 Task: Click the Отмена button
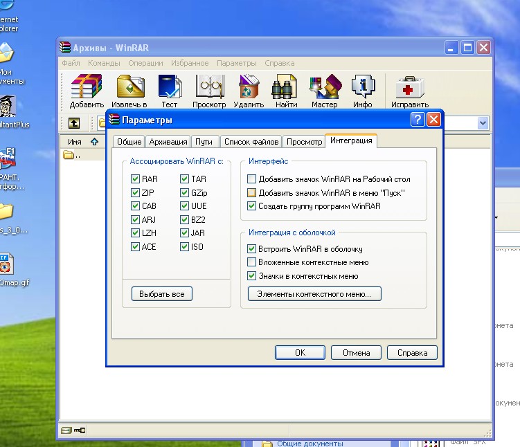click(x=356, y=353)
